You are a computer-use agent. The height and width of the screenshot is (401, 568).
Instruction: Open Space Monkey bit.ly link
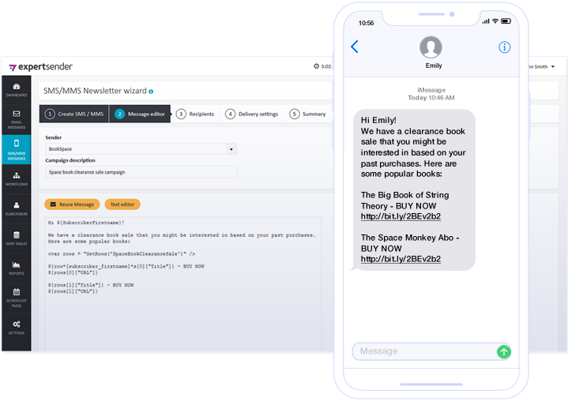pos(401,259)
